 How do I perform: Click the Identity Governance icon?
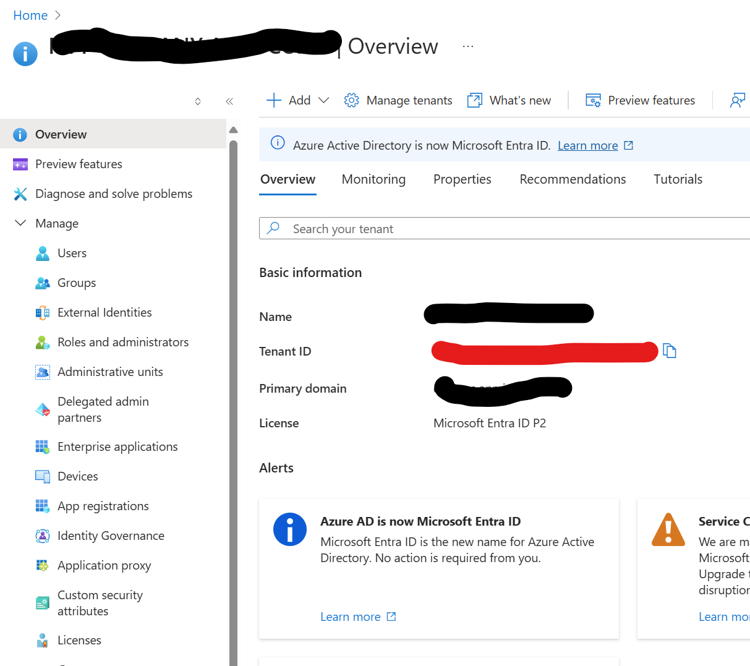tap(42, 536)
